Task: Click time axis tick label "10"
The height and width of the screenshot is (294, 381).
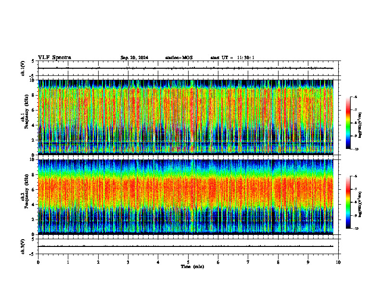Action: pyautogui.click(x=338, y=262)
